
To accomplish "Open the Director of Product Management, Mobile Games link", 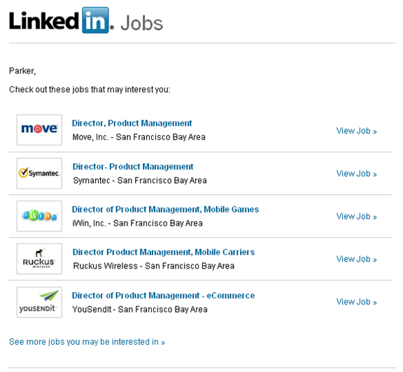I will tap(165, 210).
